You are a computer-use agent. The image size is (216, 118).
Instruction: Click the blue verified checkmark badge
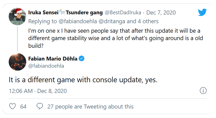tap(82, 58)
